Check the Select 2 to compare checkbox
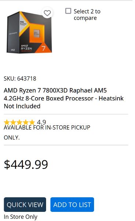The image size is (135, 221). coord(68,11)
